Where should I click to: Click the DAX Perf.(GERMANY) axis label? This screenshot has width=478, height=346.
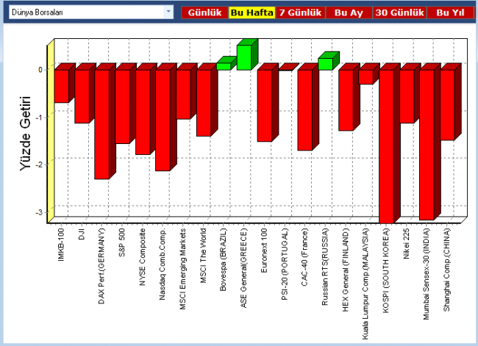(x=101, y=266)
